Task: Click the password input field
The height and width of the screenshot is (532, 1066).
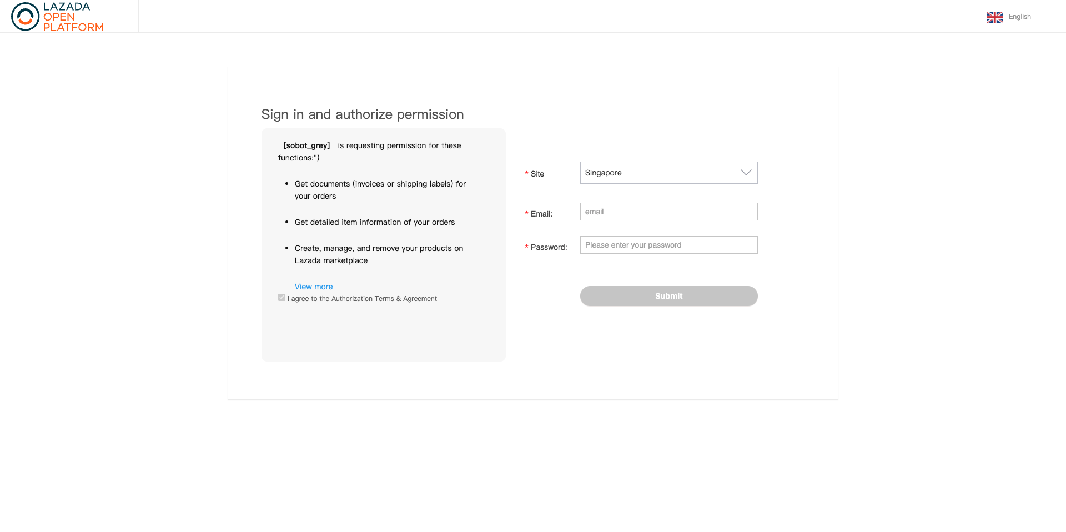Action: (x=668, y=245)
